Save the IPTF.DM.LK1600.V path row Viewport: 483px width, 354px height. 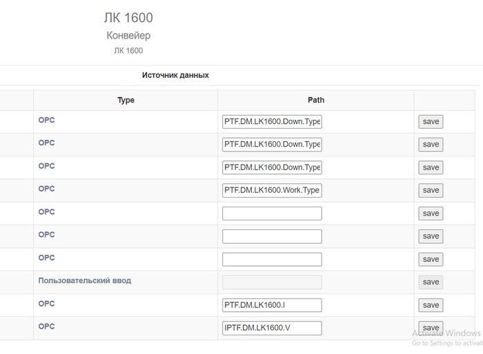pyautogui.click(x=431, y=328)
